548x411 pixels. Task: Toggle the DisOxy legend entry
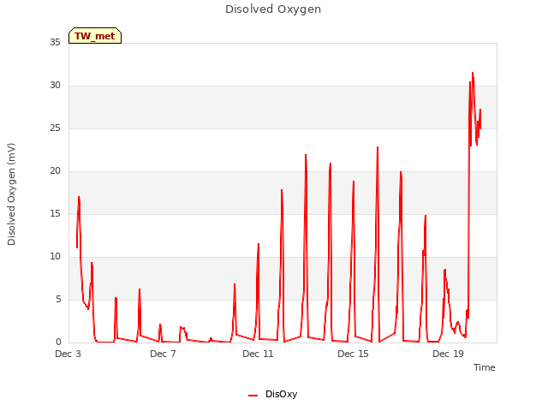pos(272,394)
